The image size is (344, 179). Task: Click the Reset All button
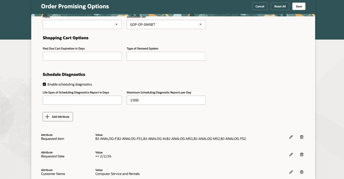[280, 6]
